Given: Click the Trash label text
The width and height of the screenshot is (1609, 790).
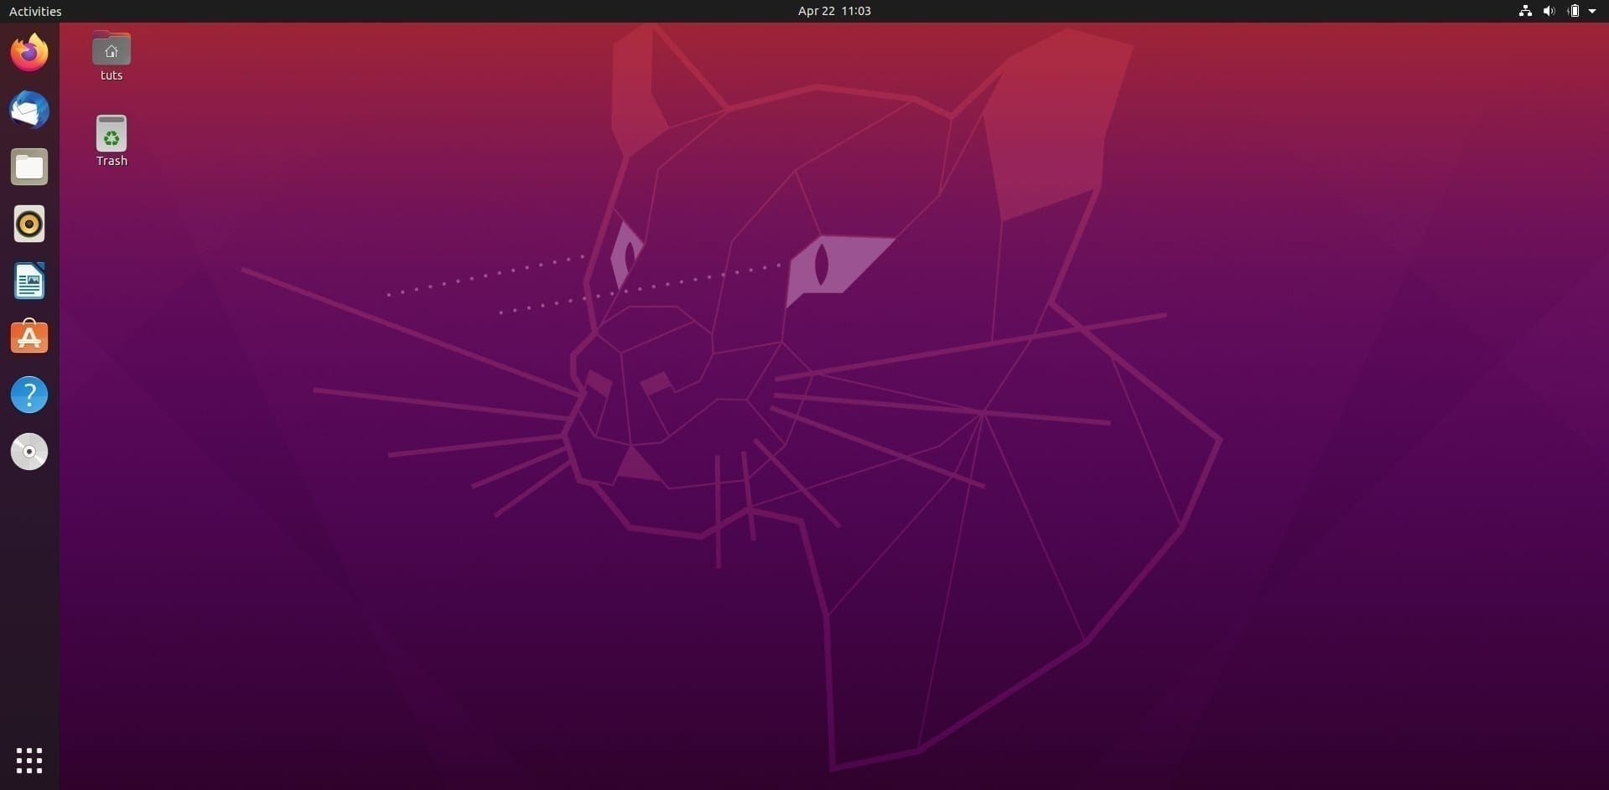Looking at the screenshot, I should coord(111,161).
